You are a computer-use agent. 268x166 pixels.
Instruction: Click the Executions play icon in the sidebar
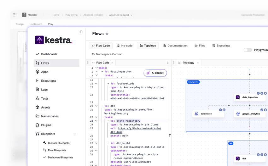(x=38, y=81)
